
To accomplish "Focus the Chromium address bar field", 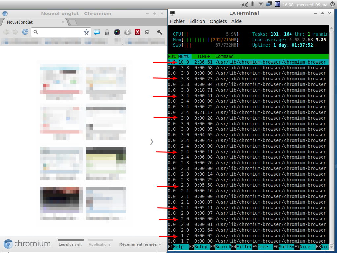I will (x=61, y=32).
